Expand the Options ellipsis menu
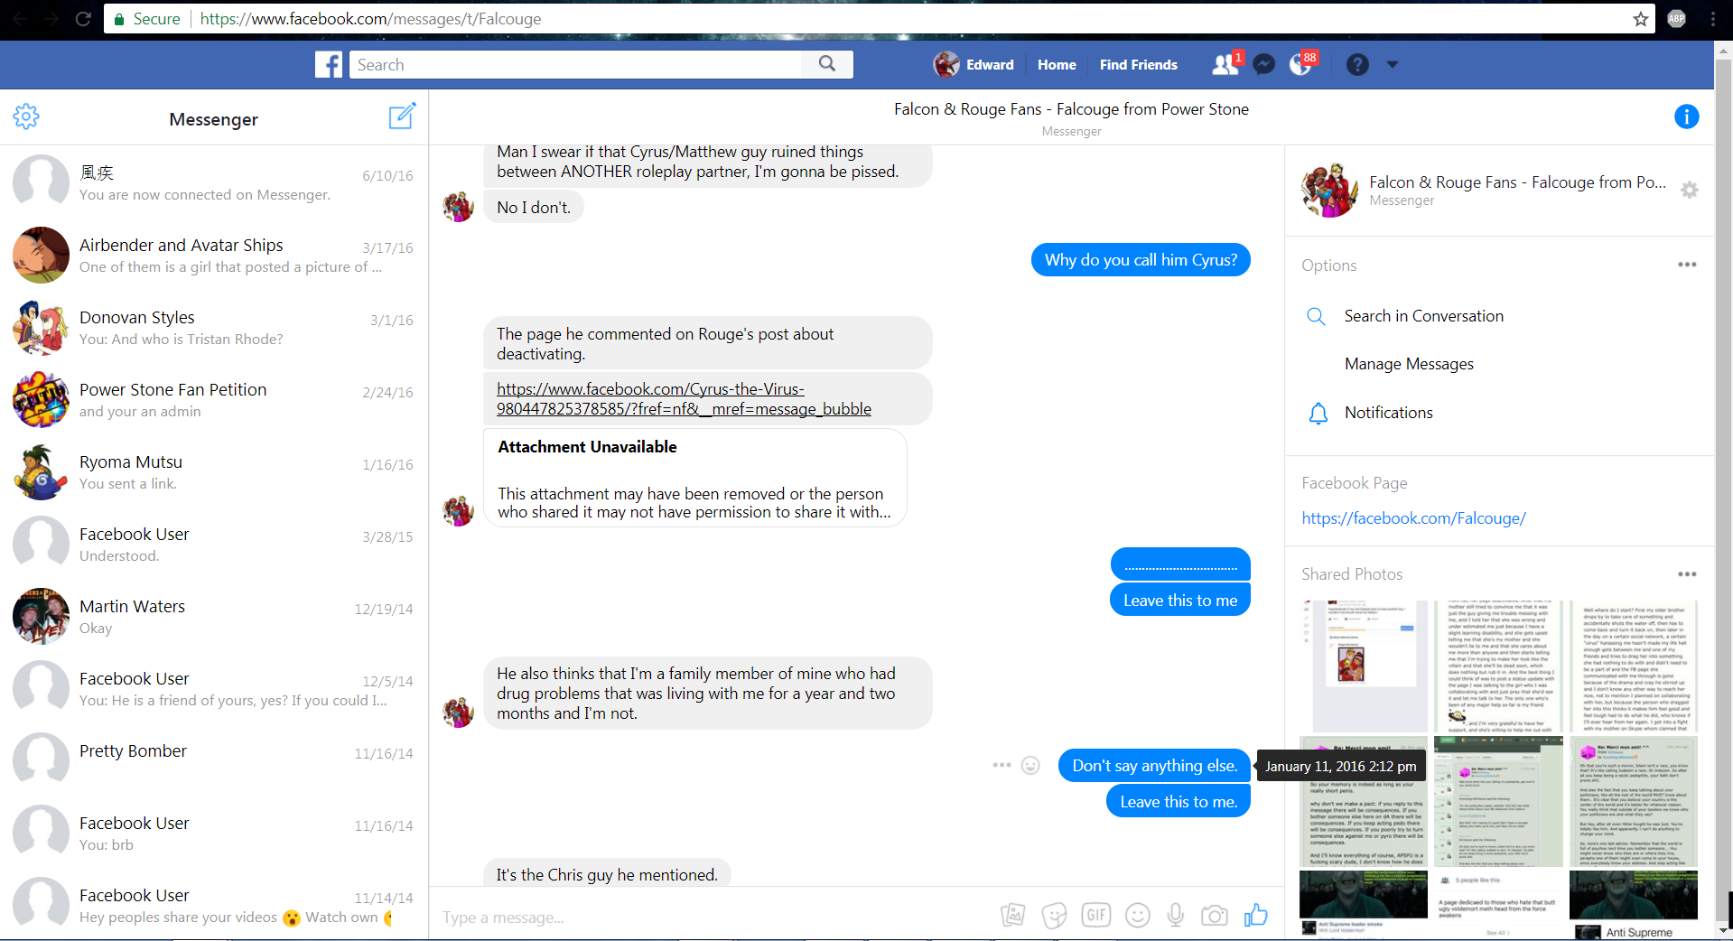Screen dimensions: 1733x941 1687,265
